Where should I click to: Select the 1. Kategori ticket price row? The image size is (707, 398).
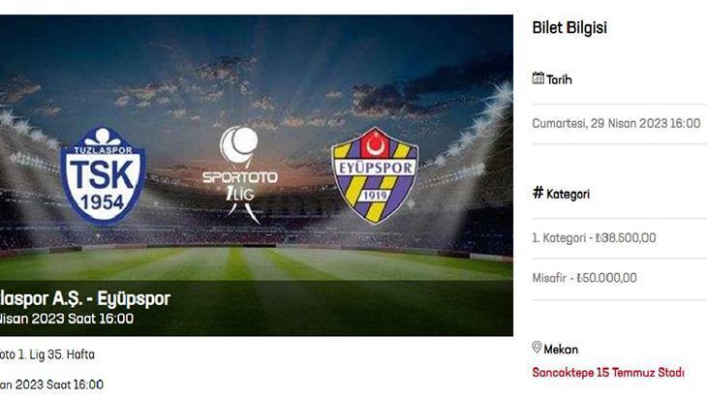[620, 238]
